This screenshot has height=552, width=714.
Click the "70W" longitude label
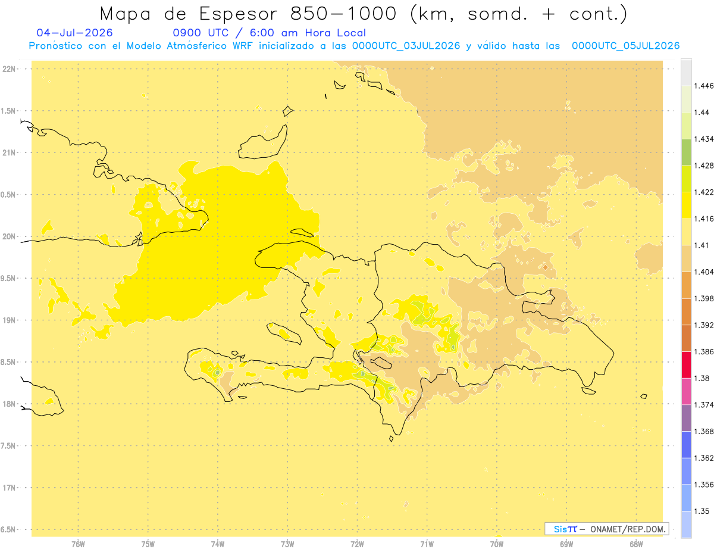tap(497, 544)
